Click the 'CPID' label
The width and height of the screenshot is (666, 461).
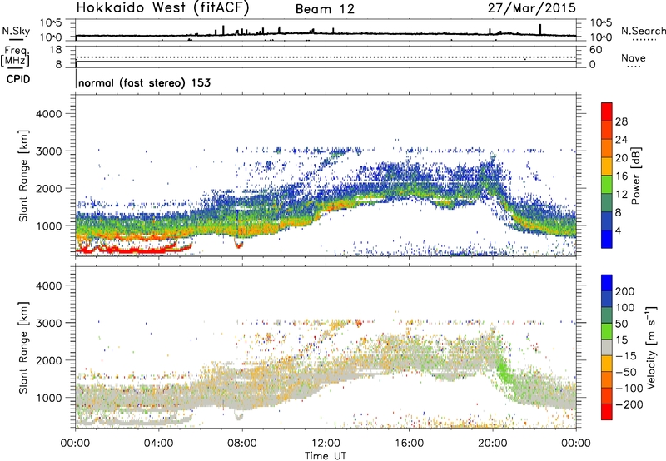point(18,79)
